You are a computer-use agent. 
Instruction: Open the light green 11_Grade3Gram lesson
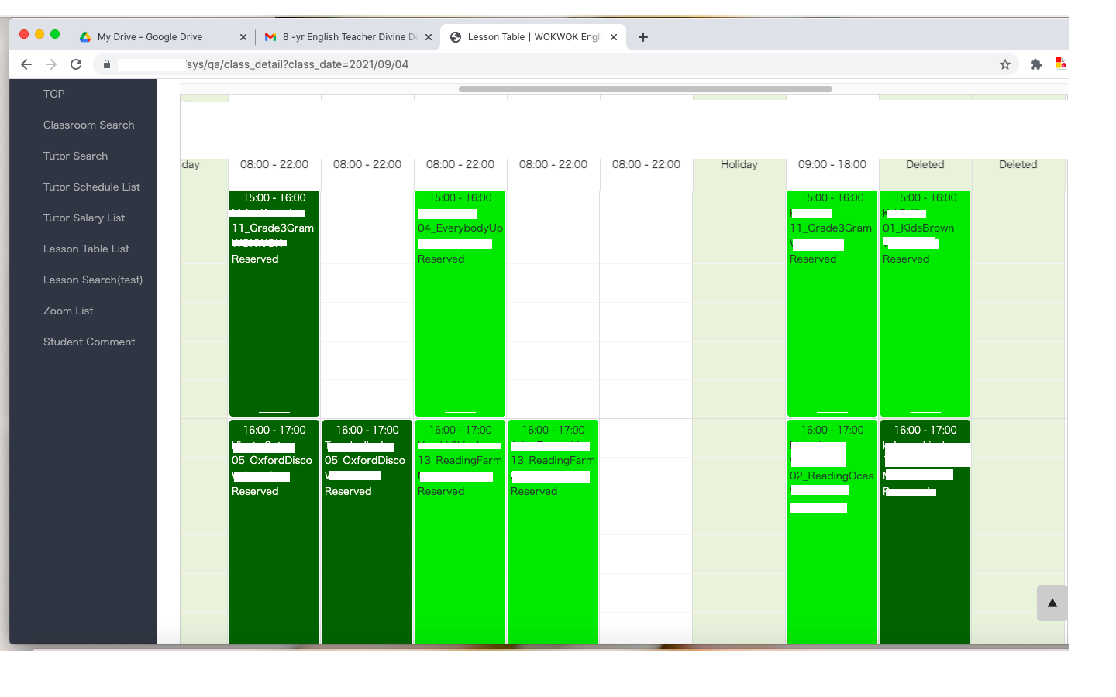(x=832, y=304)
